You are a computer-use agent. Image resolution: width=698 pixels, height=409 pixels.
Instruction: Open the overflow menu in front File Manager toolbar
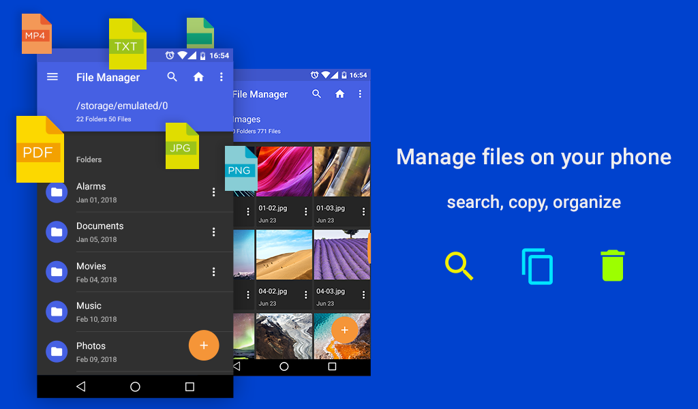click(222, 77)
